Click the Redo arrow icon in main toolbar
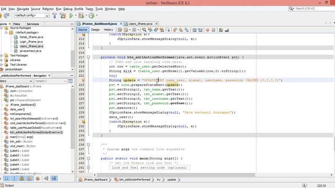The height and width of the screenshot is (188, 335). coord(7,16)
